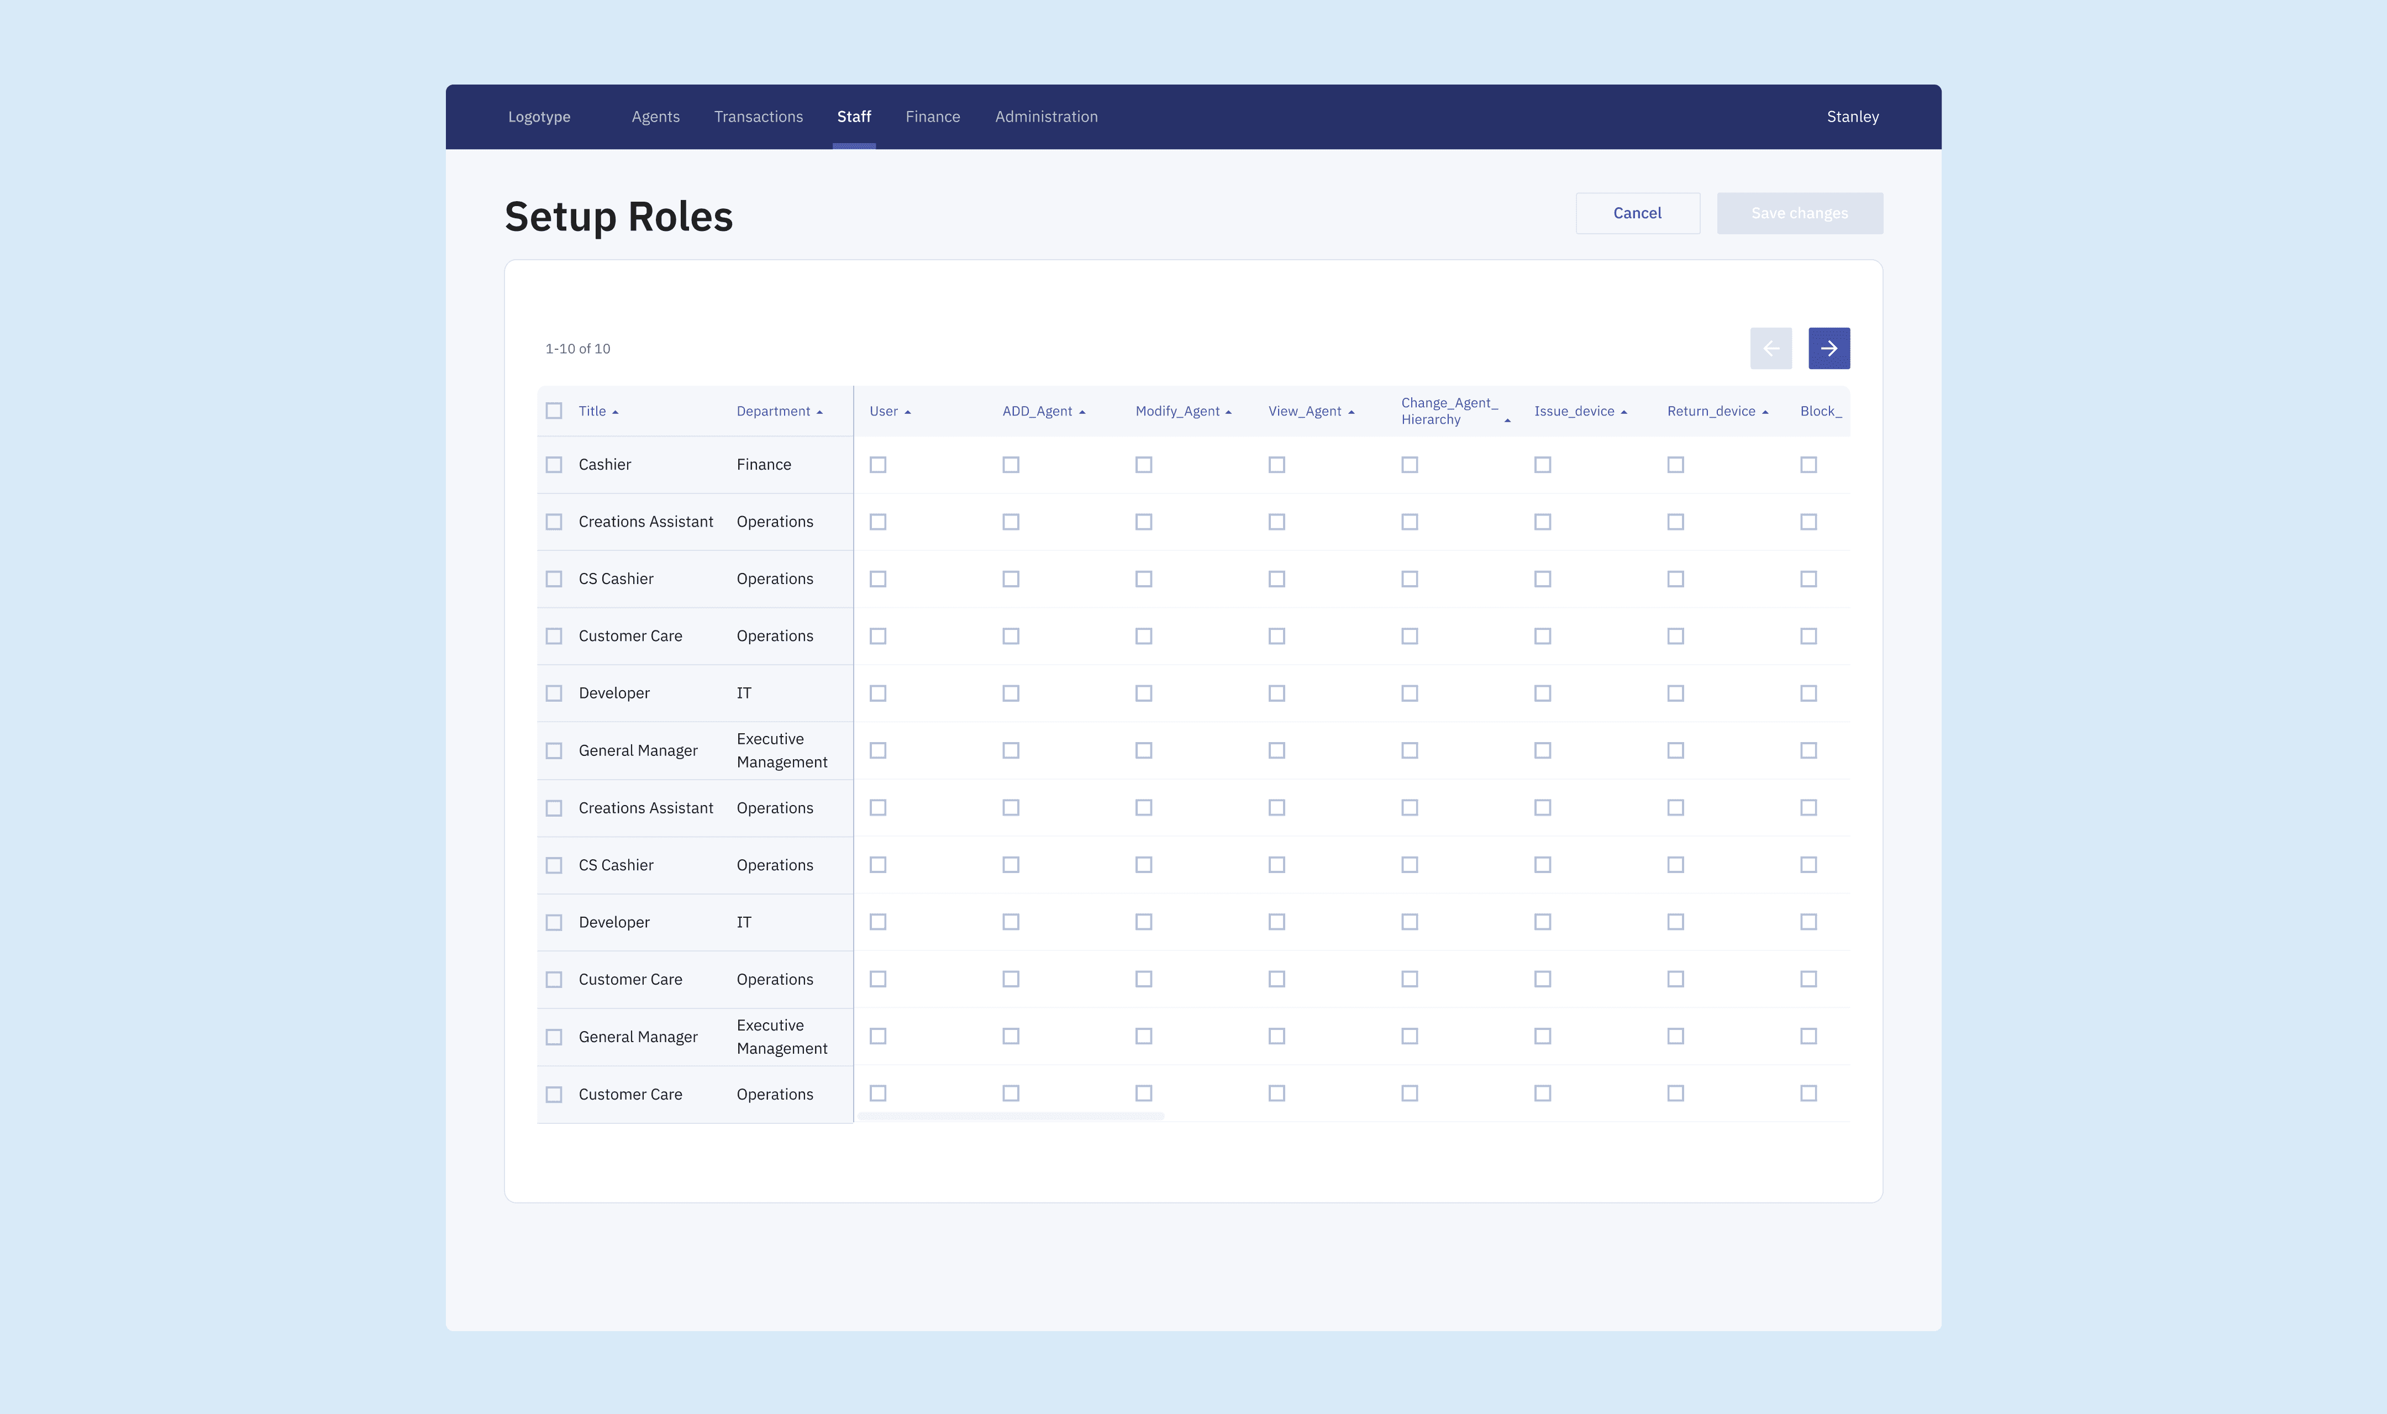Image resolution: width=2387 pixels, height=1414 pixels.
Task: Sort by Title column arrow
Action: (x=616, y=413)
